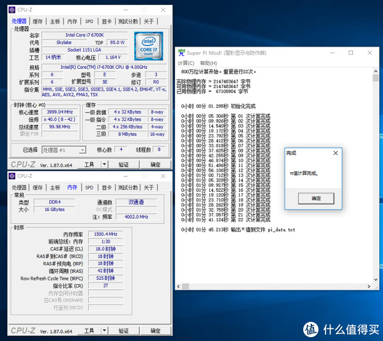Close the lower CPU-Z memory window

[x=163, y=176]
